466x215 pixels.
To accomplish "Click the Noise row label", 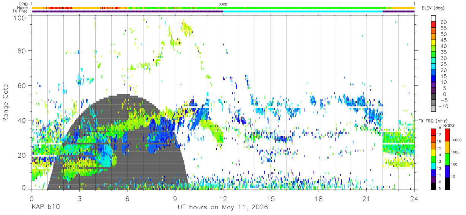I will pyautogui.click(x=23, y=8).
